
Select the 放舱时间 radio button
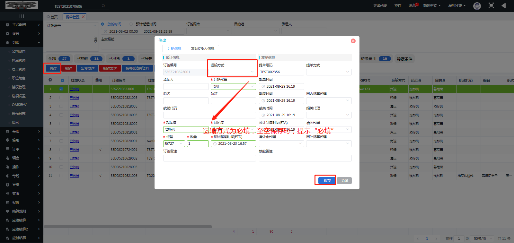click(103, 24)
